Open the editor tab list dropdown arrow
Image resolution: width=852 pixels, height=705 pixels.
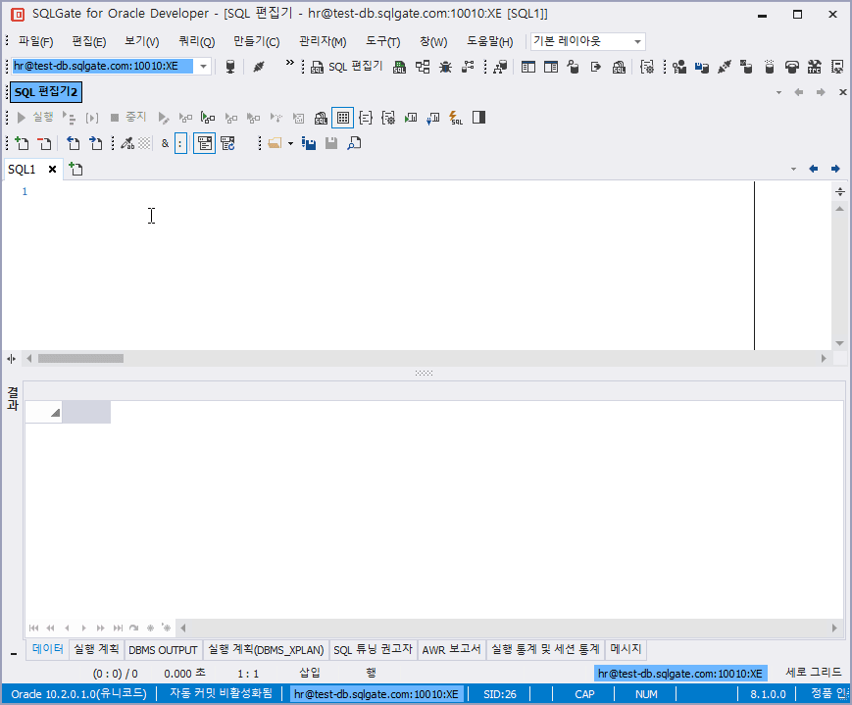pyautogui.click(x=794, y=169)
